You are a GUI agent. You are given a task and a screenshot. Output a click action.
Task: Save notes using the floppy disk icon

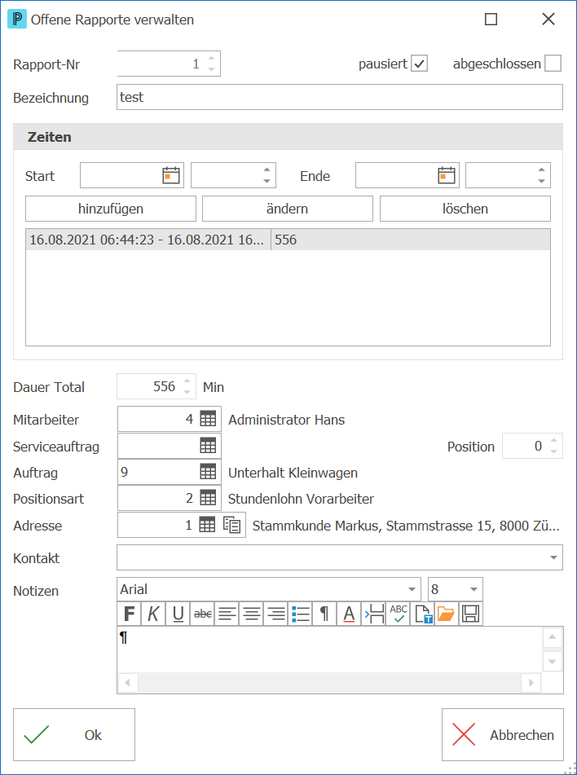tap(471, 614)
